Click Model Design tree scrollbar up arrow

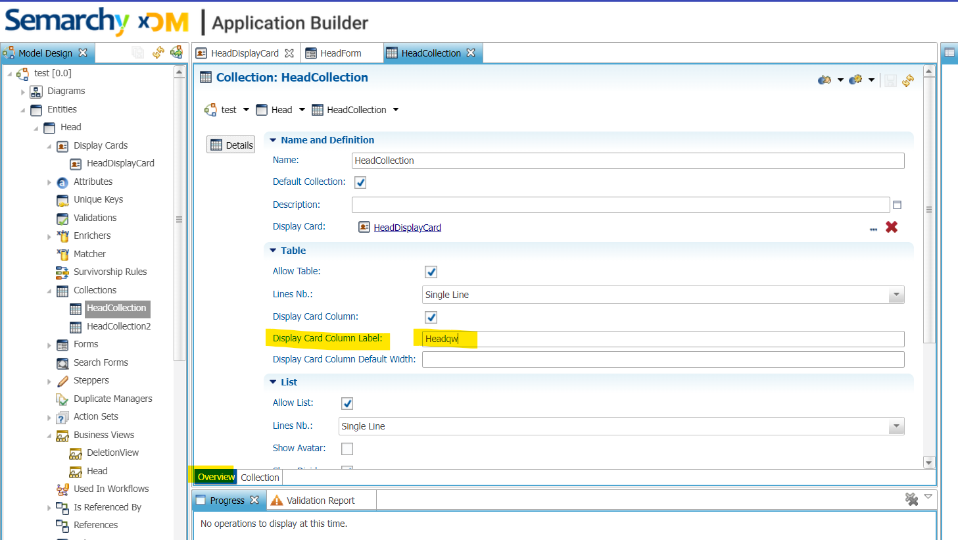coord(179,72)
